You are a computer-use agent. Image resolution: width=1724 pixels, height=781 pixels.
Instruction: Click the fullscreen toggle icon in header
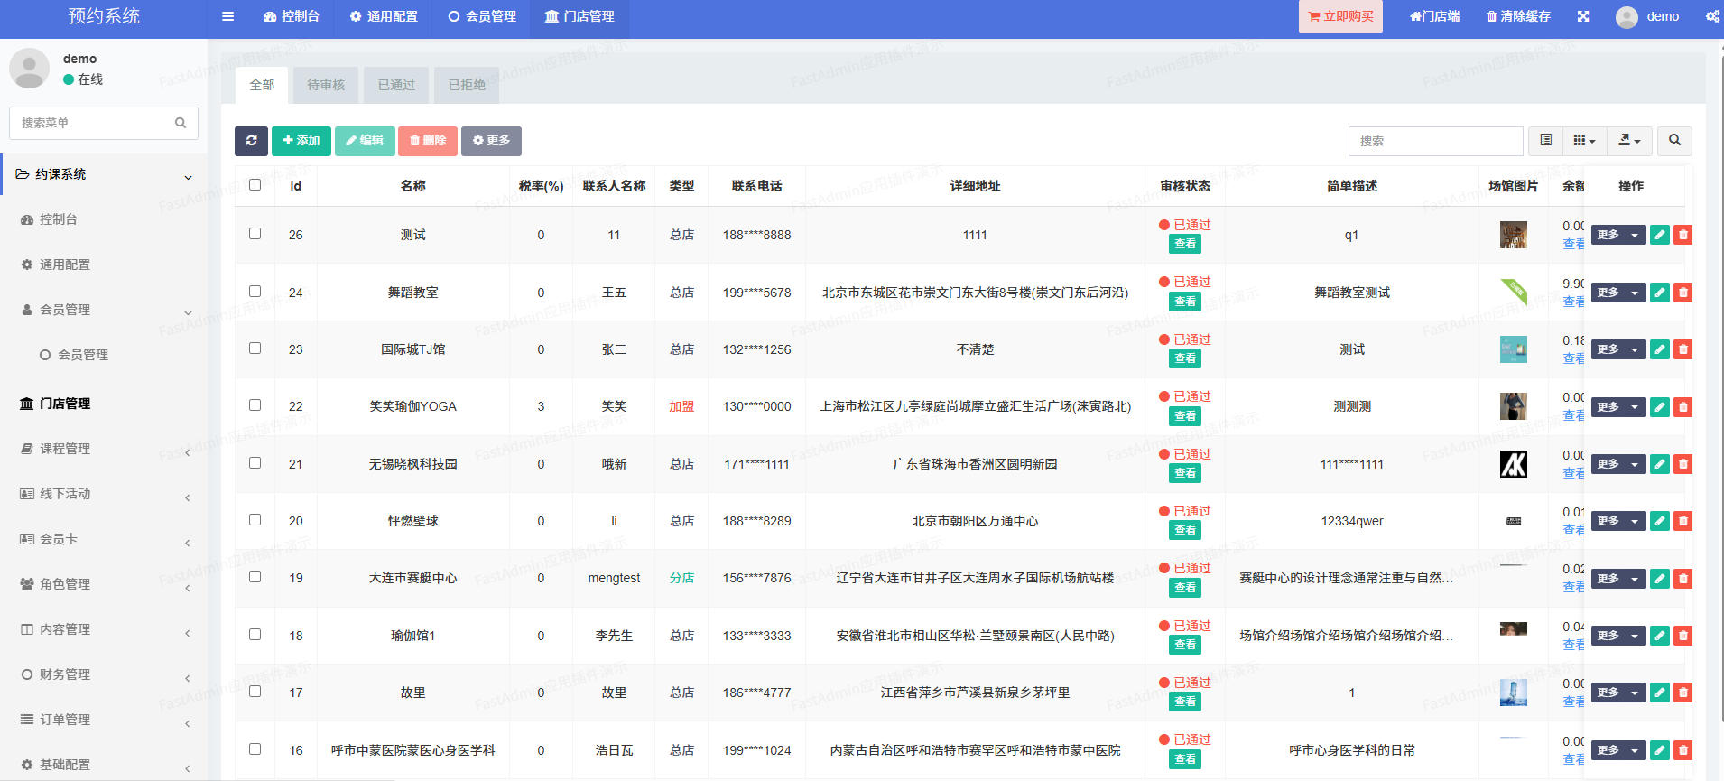1583,16
